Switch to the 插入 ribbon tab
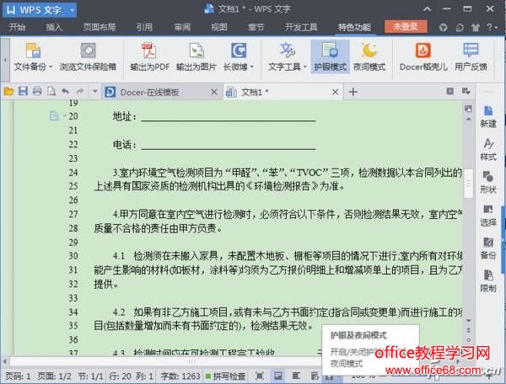Viewport: 506px width, 384px height. pos(54,27)
